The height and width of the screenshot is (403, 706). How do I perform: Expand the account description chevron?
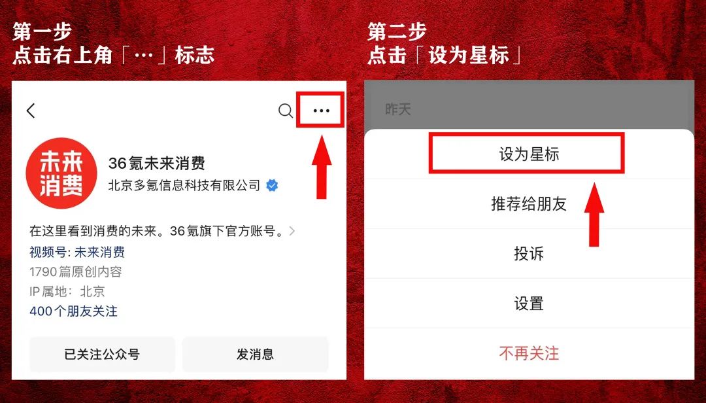(292, 231)
